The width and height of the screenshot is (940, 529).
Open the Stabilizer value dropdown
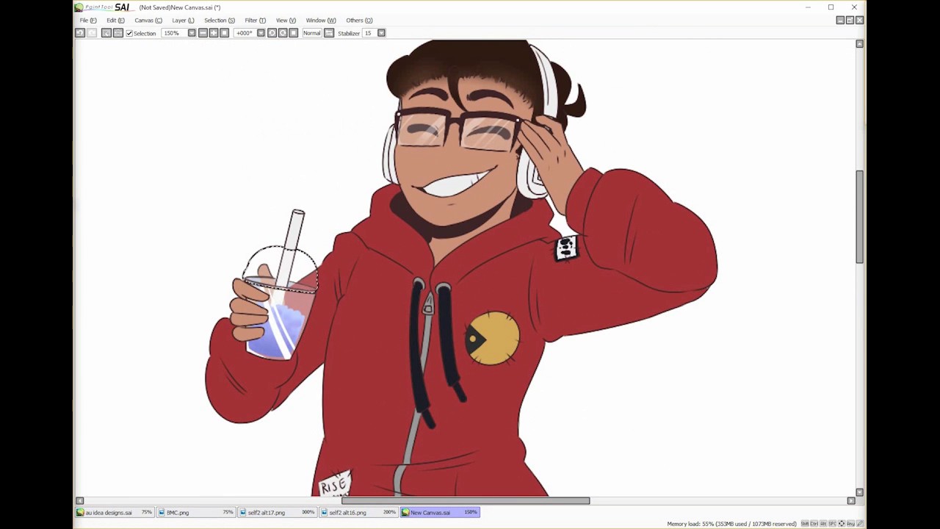(381, 33)
